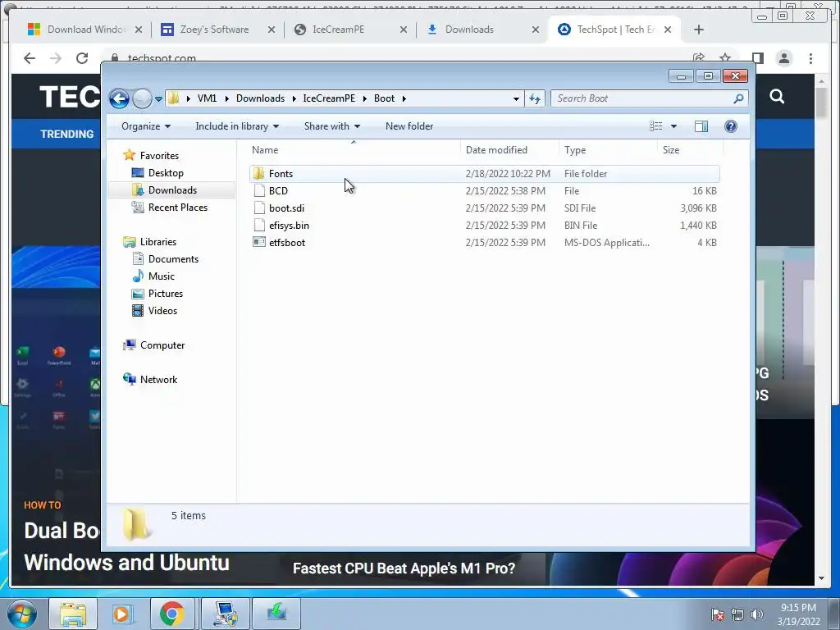Click Favorites in navigation pane

159,155
